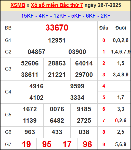This screenshot has width=131, height=150.
Task: Open the XSMB link in header
Action: (x=18, y=5)
